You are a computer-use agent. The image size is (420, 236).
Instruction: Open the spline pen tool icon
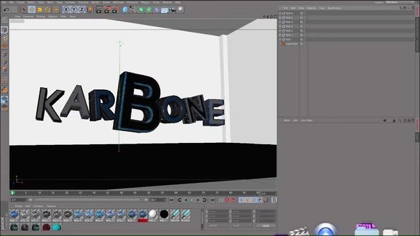[x=133, y=10]
